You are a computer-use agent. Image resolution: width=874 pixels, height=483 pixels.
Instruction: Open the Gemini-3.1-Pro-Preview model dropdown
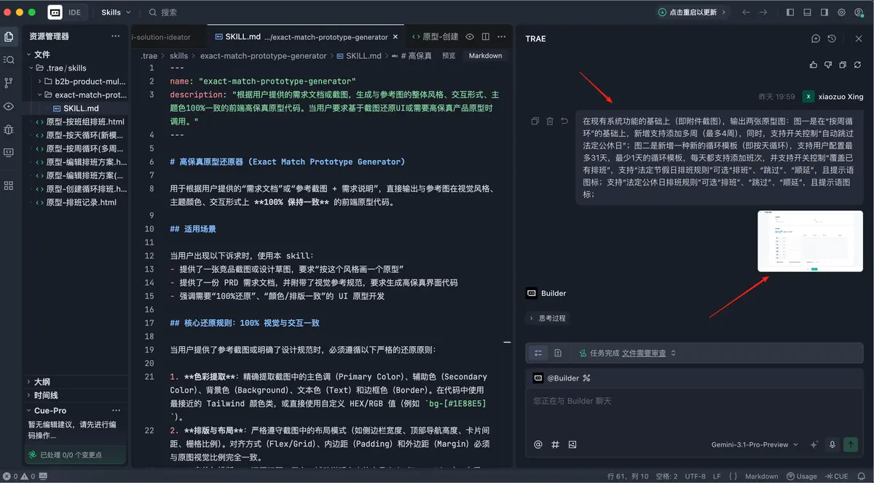[755, 444]
